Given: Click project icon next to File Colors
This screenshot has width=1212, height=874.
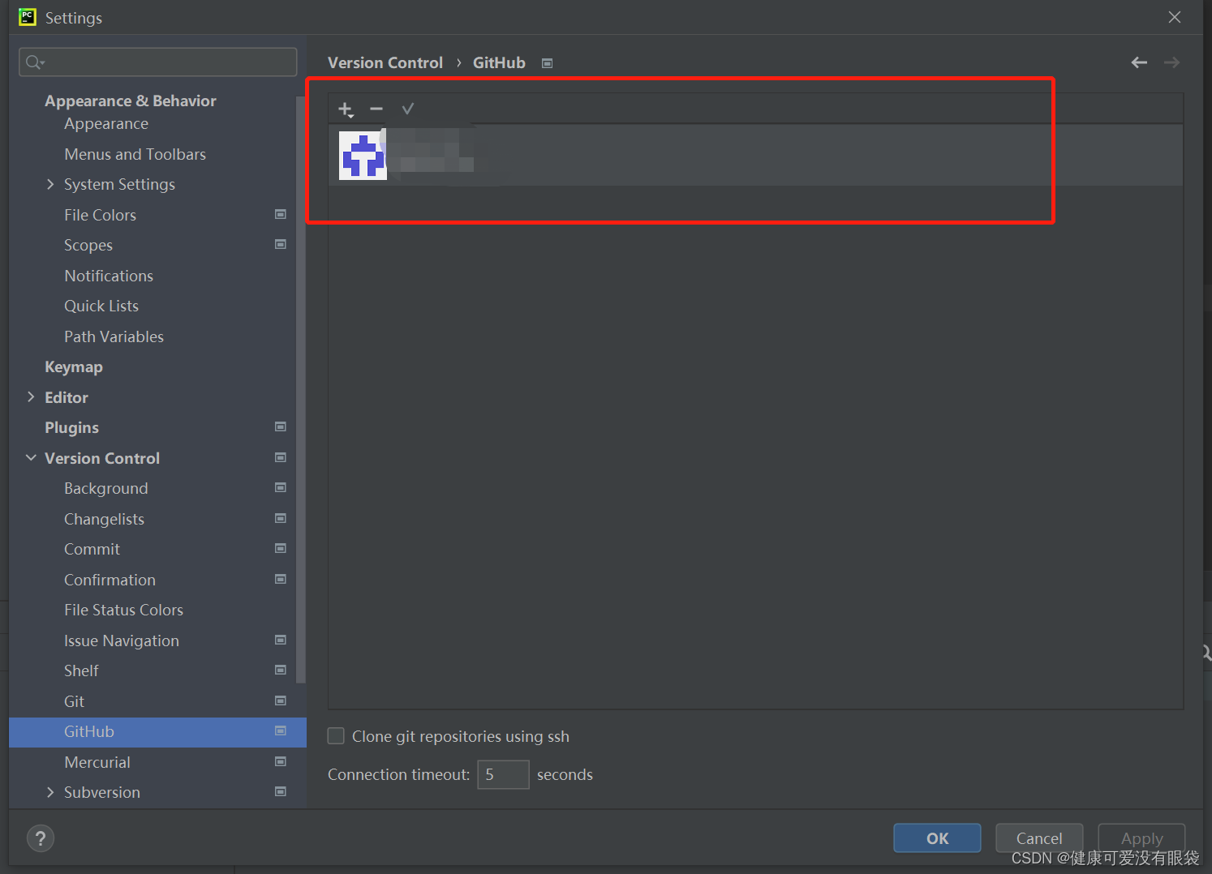Looking at the screenshot, I should pyautogui.click(x=281, y=214).
